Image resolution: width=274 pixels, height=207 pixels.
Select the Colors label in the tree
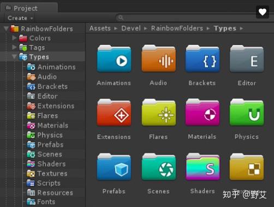[x=40, y=38]
